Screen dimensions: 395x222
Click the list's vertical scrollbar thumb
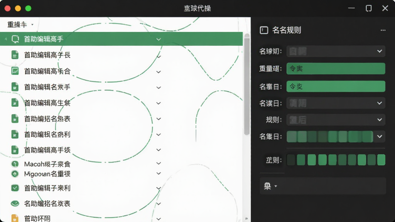[247, 84]
